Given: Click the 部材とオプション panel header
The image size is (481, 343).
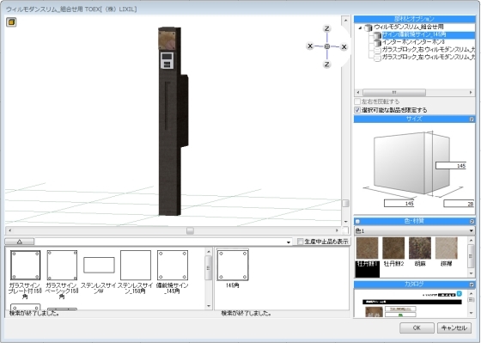Looking at the screenshot, I should coord(414,19).
